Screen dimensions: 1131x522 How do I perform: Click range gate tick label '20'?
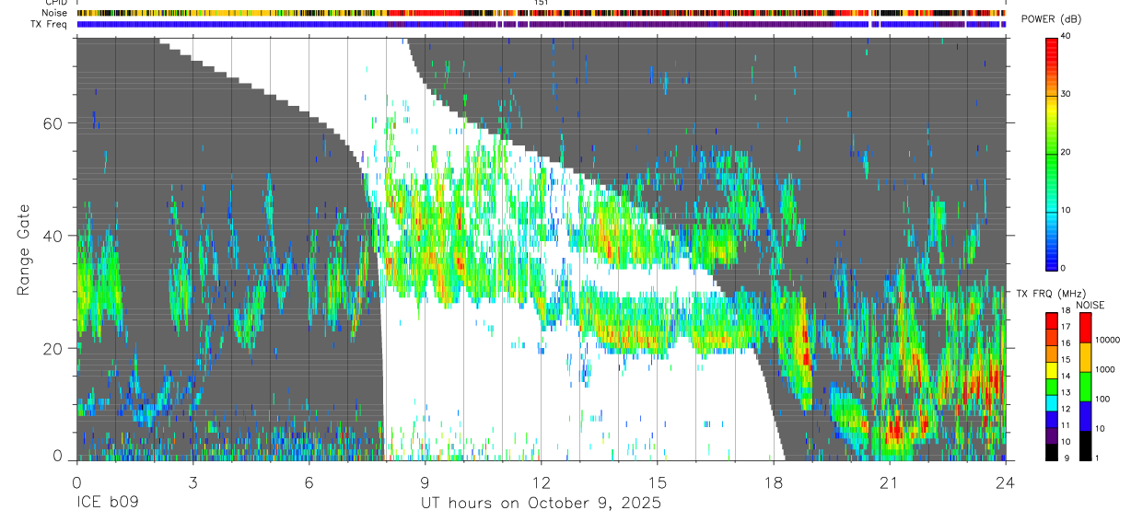click(x=53, y=348)
